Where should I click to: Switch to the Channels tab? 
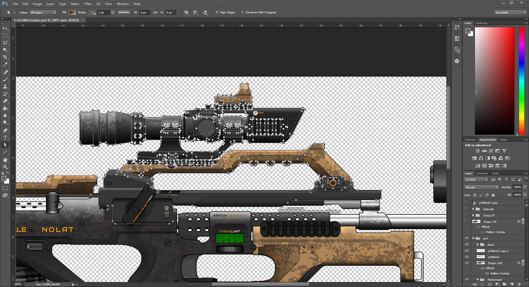(x=482, y=173)
